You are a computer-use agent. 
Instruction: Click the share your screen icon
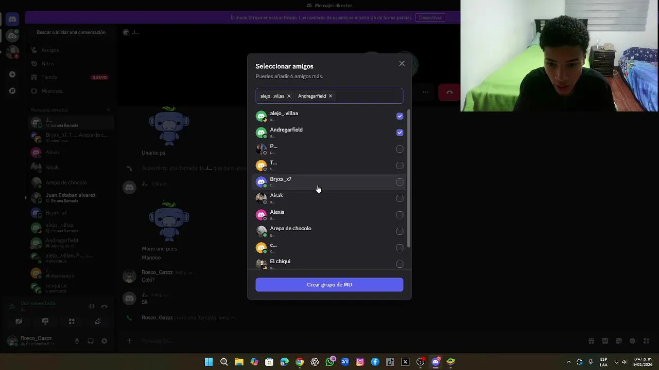click(x=45, y=322)
